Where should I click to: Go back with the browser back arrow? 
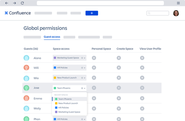[x=7, y=3]
